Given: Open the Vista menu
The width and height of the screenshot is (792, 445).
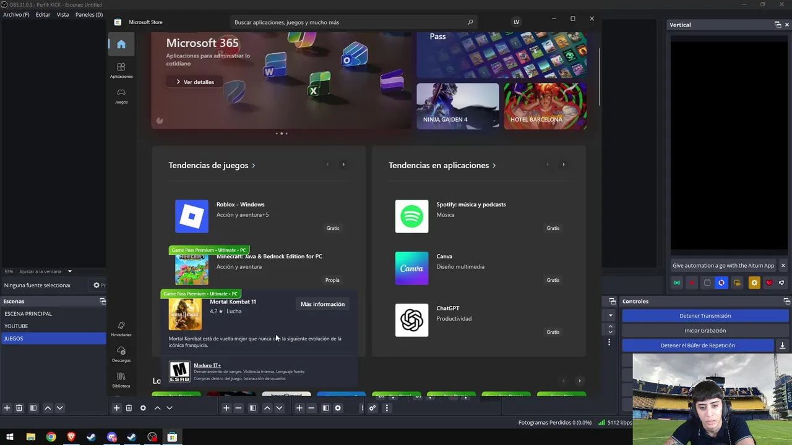Looking at the screenshot, I should click(x=62, y=14).
